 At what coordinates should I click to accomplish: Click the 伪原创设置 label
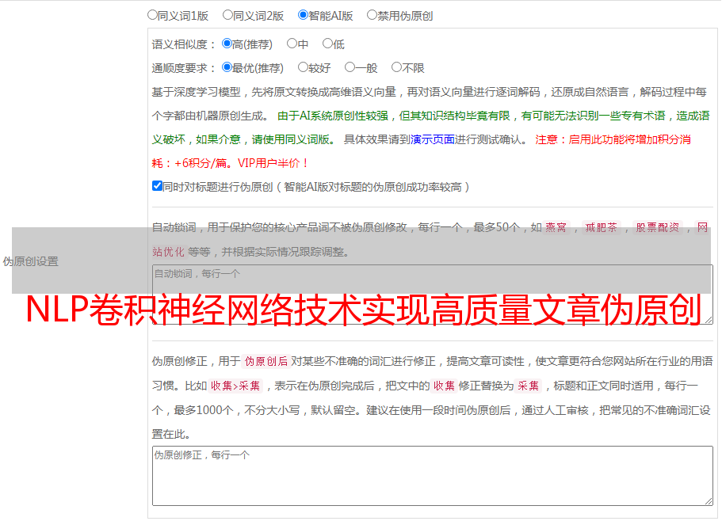pyautogui.click(x=31, y=261)
